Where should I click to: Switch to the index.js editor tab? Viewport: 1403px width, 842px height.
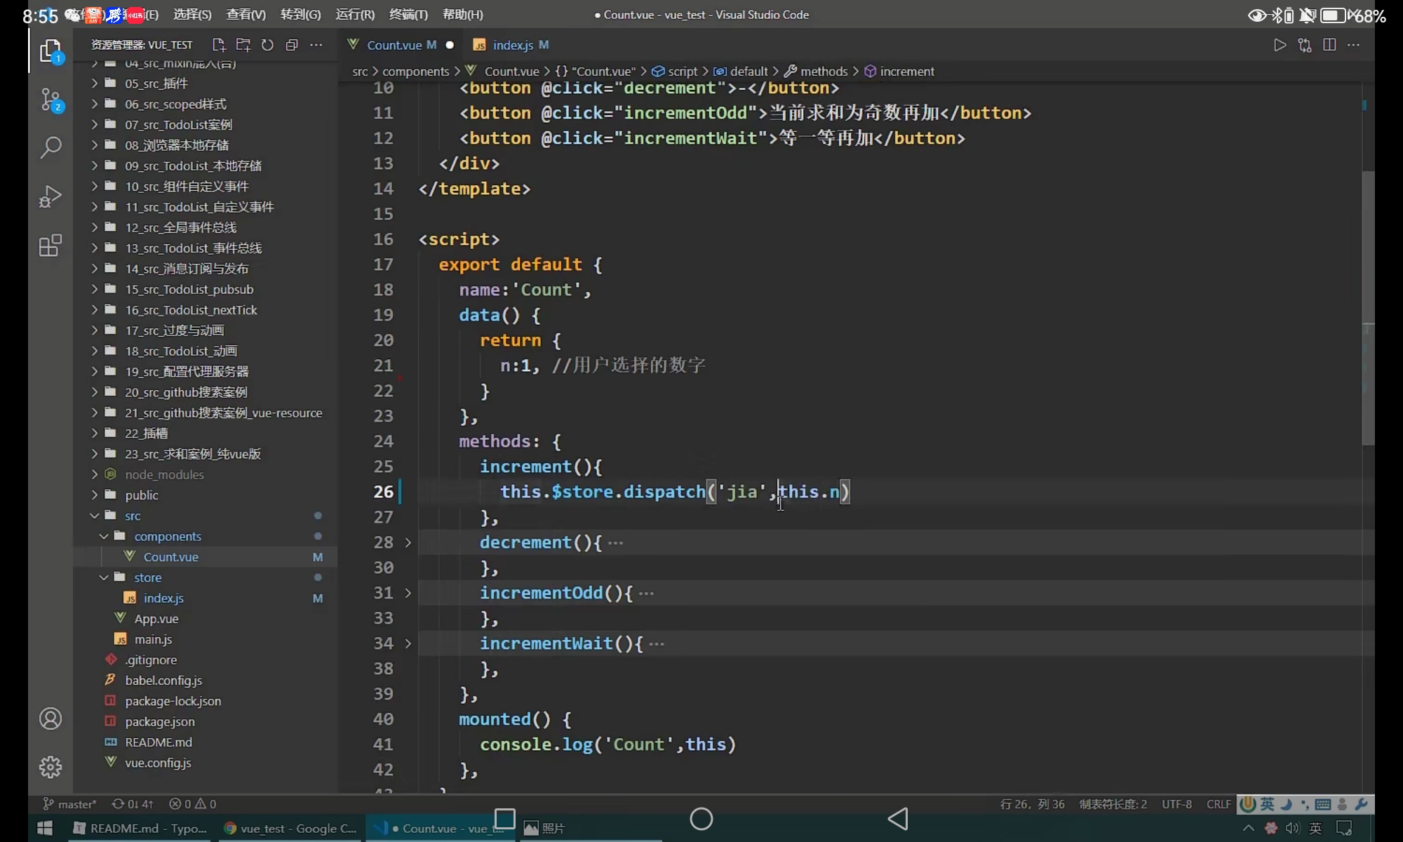click(512, 45)
